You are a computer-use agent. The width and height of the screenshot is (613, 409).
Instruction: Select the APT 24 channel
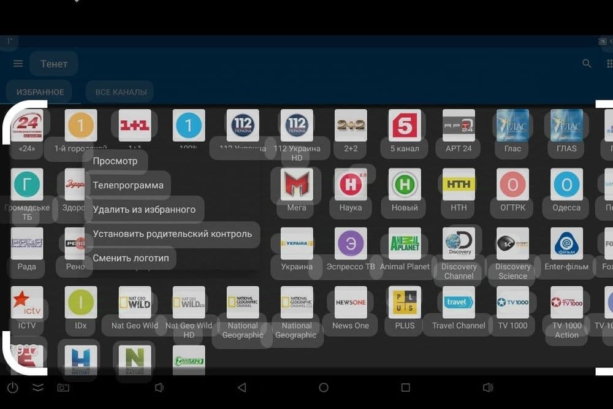tap(459, 125)
